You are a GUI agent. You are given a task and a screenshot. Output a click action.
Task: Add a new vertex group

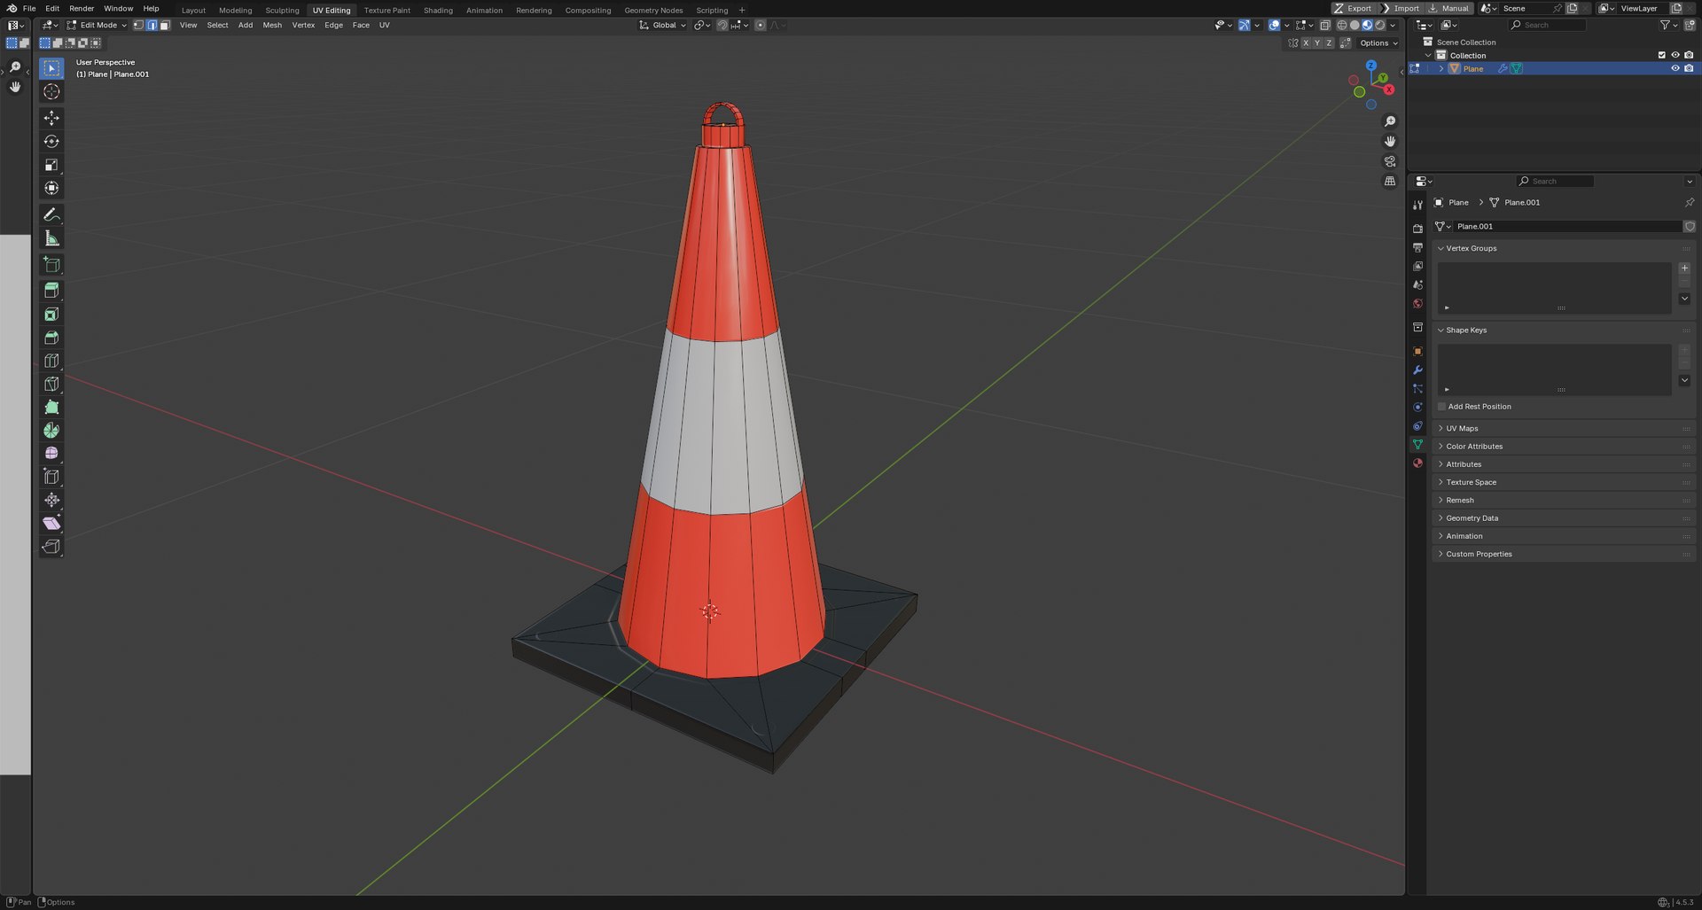pyautogui.click(x=1684, y=268)
